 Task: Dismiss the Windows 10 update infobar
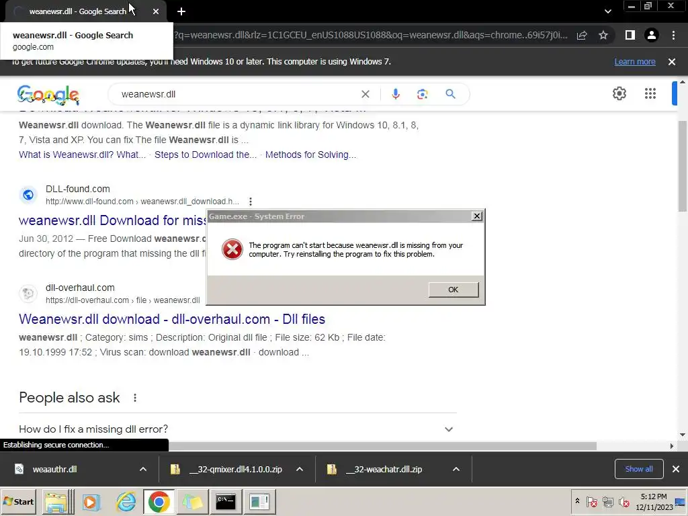672,62
